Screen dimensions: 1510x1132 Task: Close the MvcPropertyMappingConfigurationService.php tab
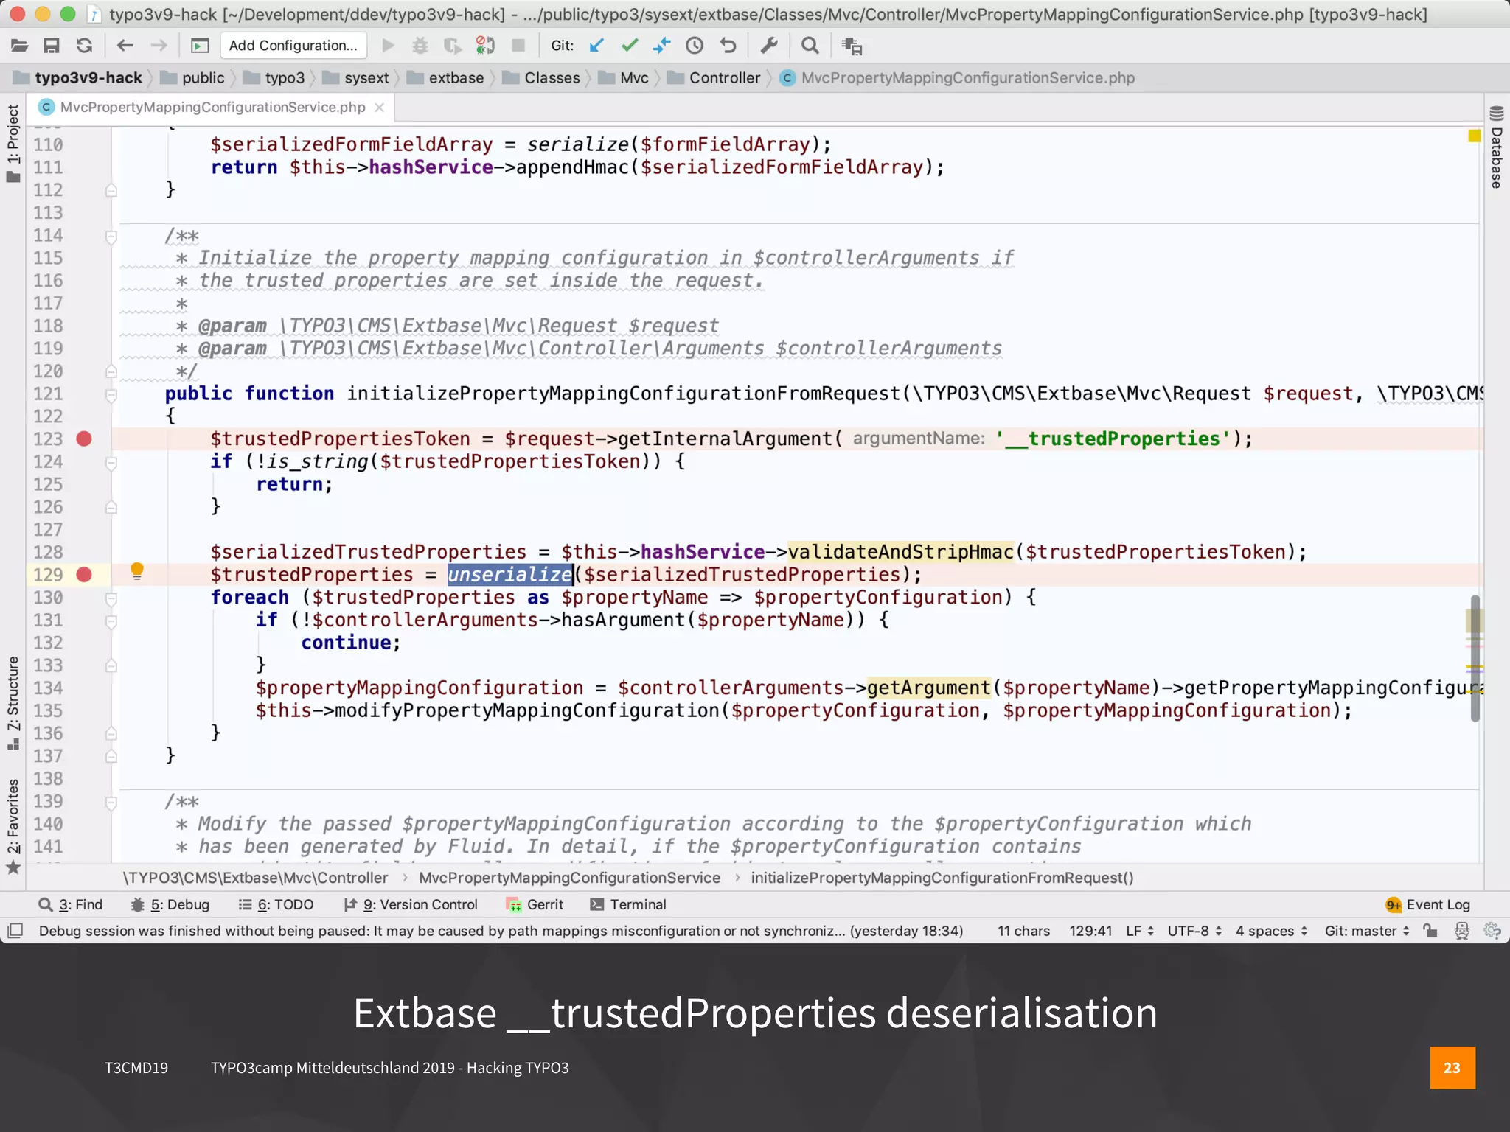379,108
